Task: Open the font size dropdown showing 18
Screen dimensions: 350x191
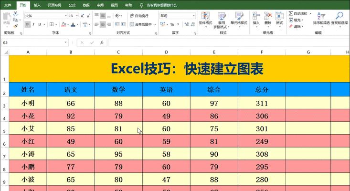Action: [77, 16]
